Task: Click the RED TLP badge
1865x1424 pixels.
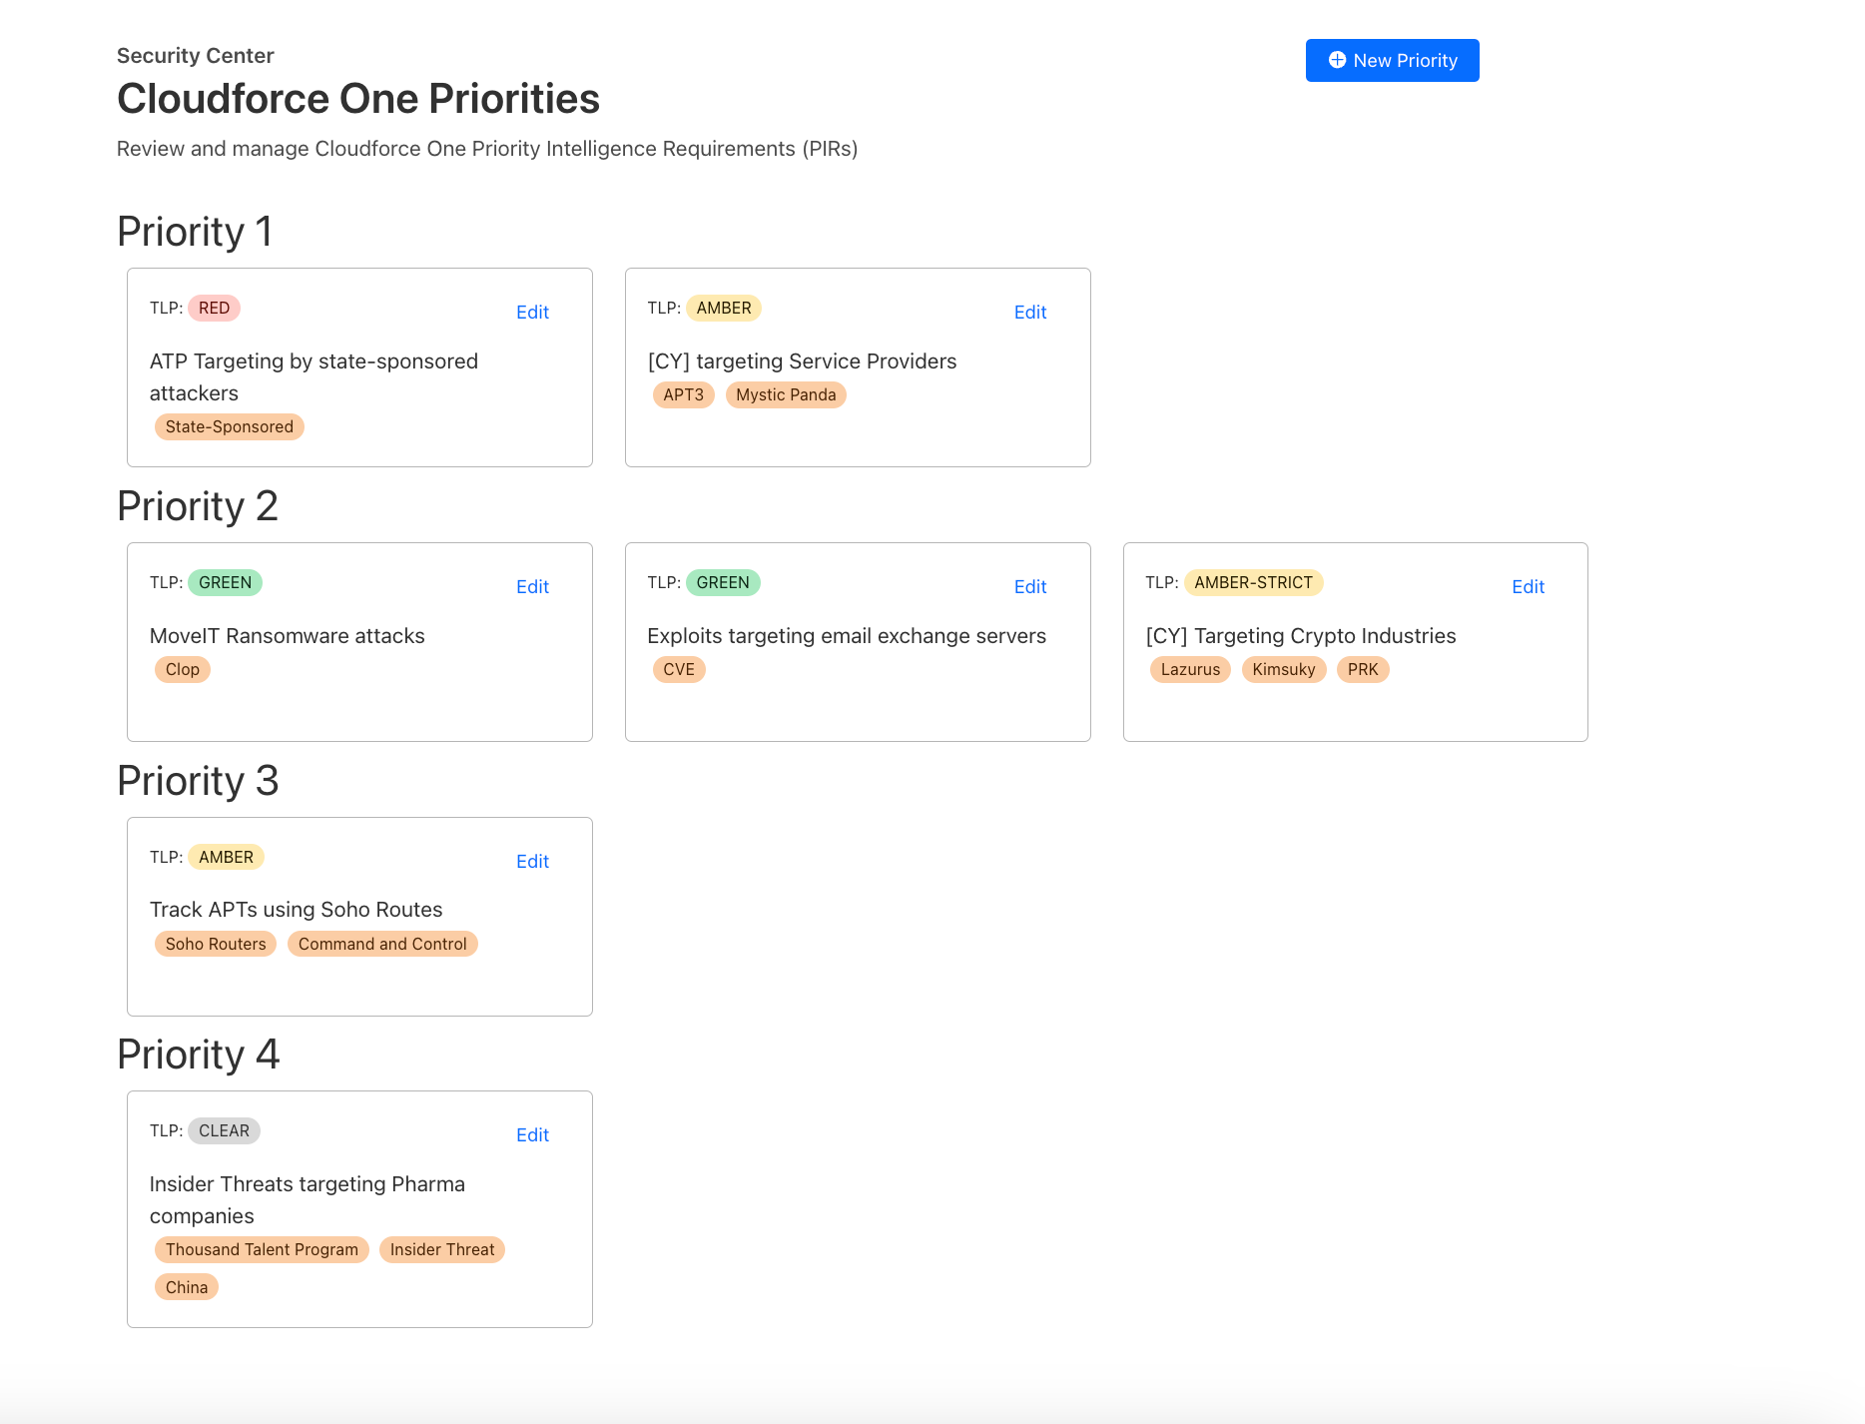Action: 214,308
